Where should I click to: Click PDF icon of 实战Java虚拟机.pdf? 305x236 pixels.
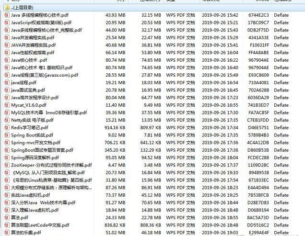(x=7, y=195)
